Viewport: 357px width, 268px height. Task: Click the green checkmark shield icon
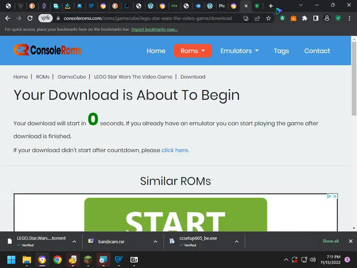point(338,18)
